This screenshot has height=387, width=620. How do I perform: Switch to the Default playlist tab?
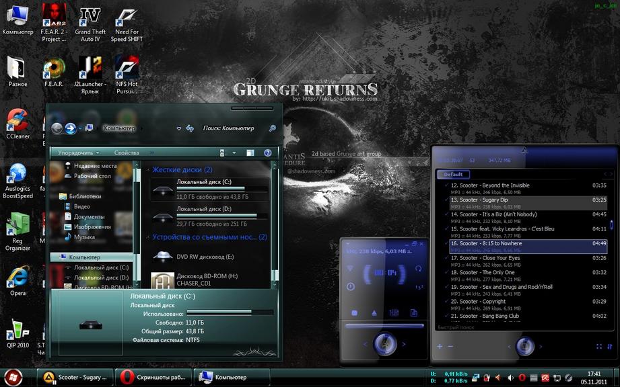tap(453, 175)
